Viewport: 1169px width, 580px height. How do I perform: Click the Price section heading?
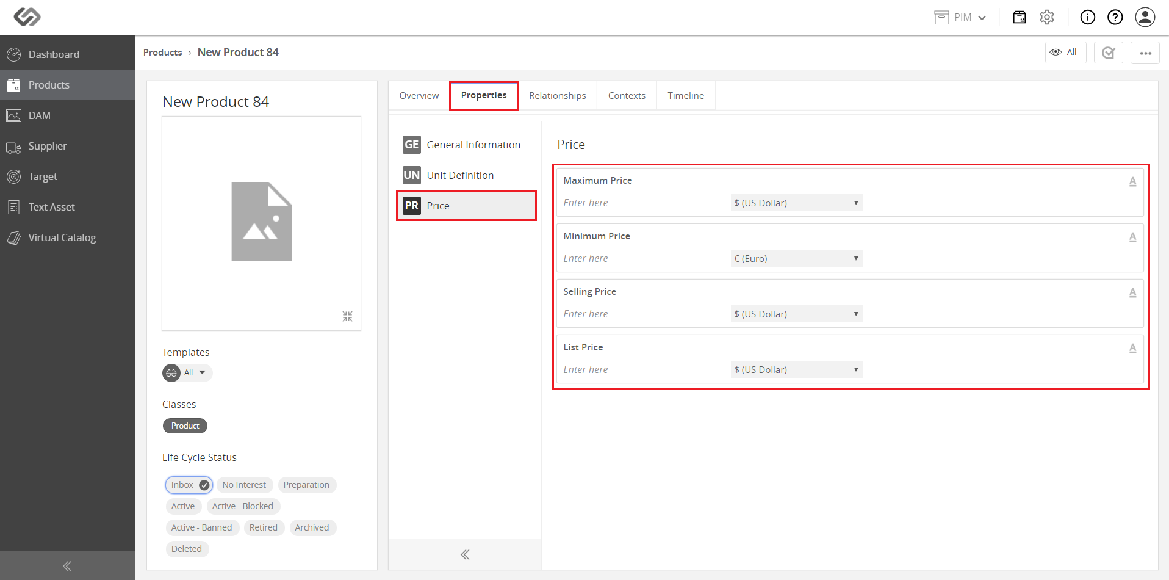coord(571,145)
